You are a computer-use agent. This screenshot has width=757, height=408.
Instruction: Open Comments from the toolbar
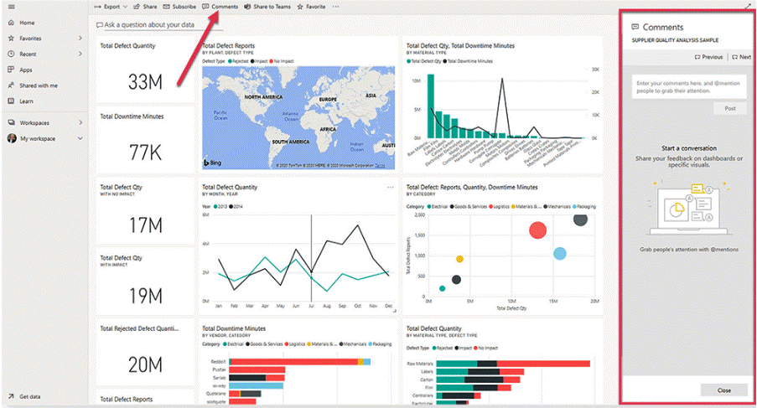[x=220, y=7]
